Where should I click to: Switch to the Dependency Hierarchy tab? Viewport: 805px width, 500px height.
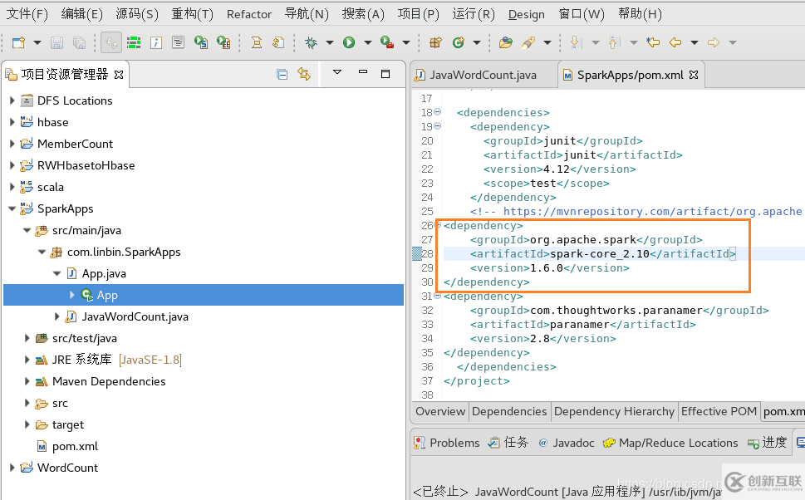click(x=614, y=411)
